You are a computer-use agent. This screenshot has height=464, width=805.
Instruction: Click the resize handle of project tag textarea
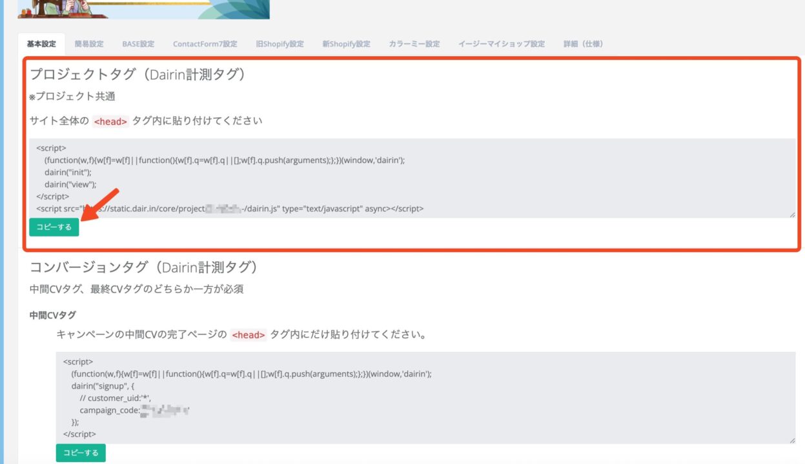pyautogui.click(x=791, y=214)
